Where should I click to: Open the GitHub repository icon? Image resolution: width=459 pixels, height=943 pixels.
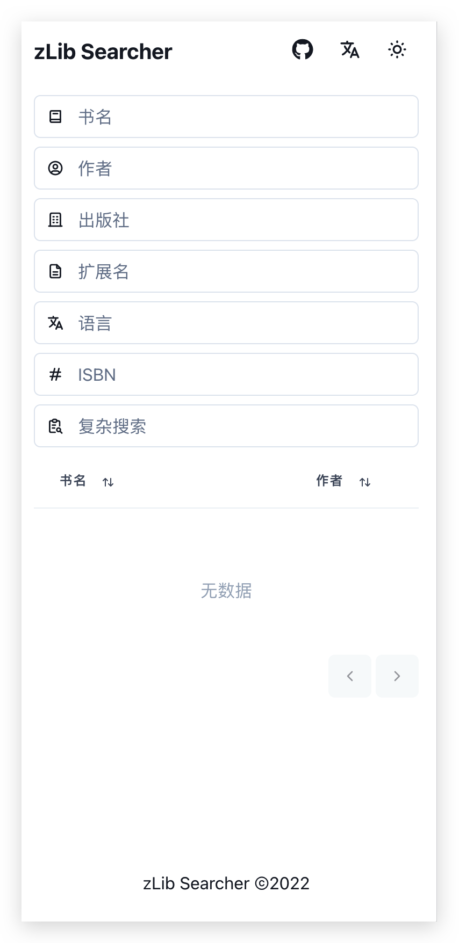click(x=303, y=49)
